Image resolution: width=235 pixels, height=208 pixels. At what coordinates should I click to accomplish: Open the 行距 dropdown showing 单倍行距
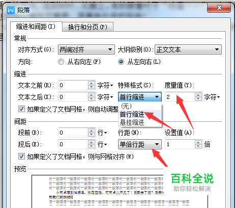pos(140,144)
